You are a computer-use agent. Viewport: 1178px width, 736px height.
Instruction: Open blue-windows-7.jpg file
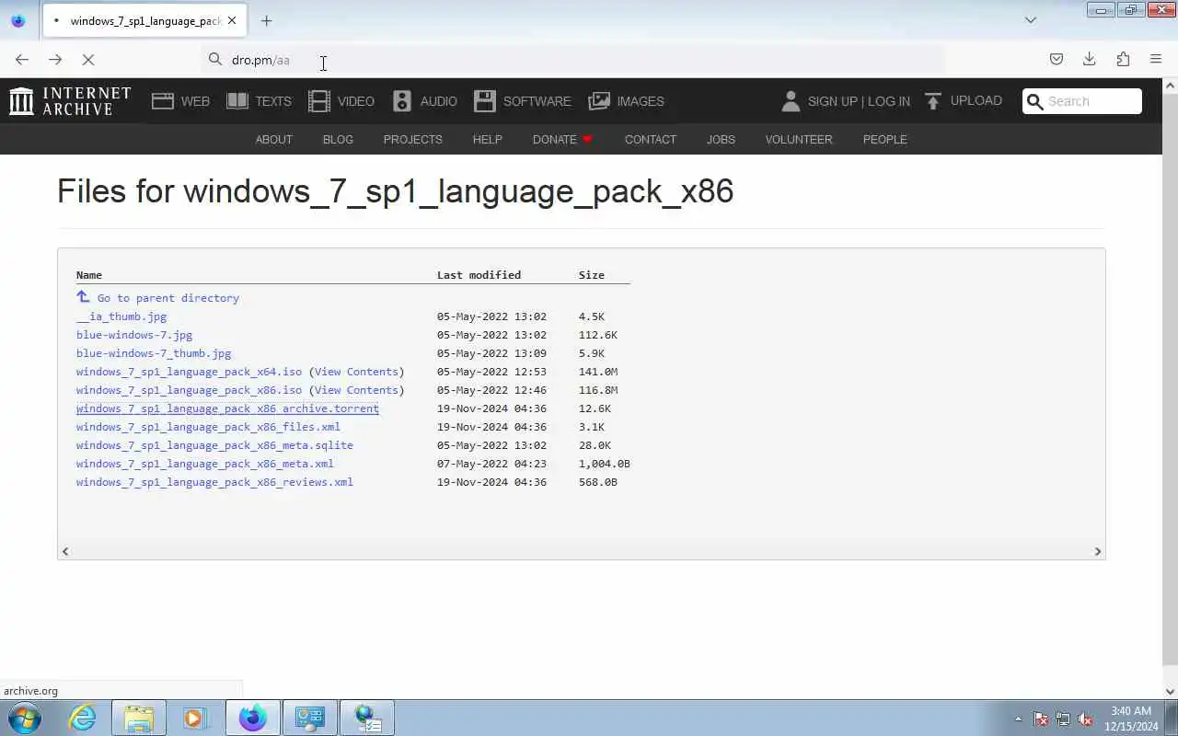tap(134, 335)
